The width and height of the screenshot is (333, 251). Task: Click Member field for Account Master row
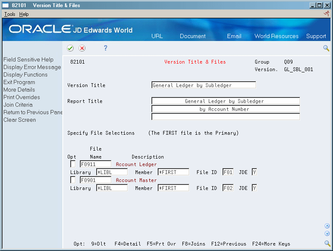(173, 188)
